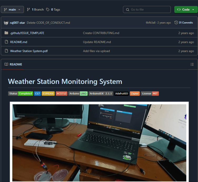198x182 pixels.
Task: Click the raj007-star avatar image
Action: coord(6,23)
